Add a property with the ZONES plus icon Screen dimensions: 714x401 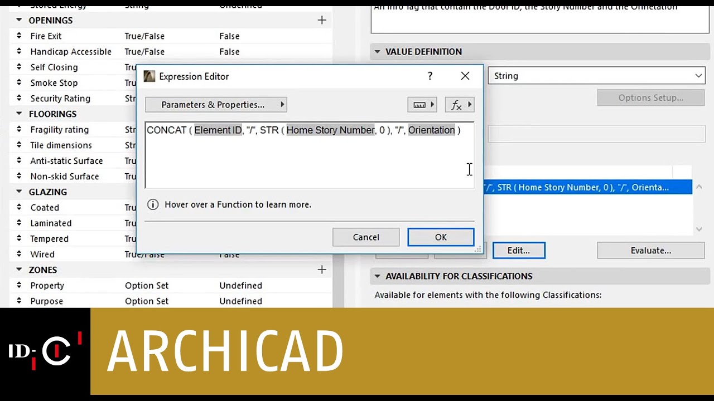[x=322, y=270]
